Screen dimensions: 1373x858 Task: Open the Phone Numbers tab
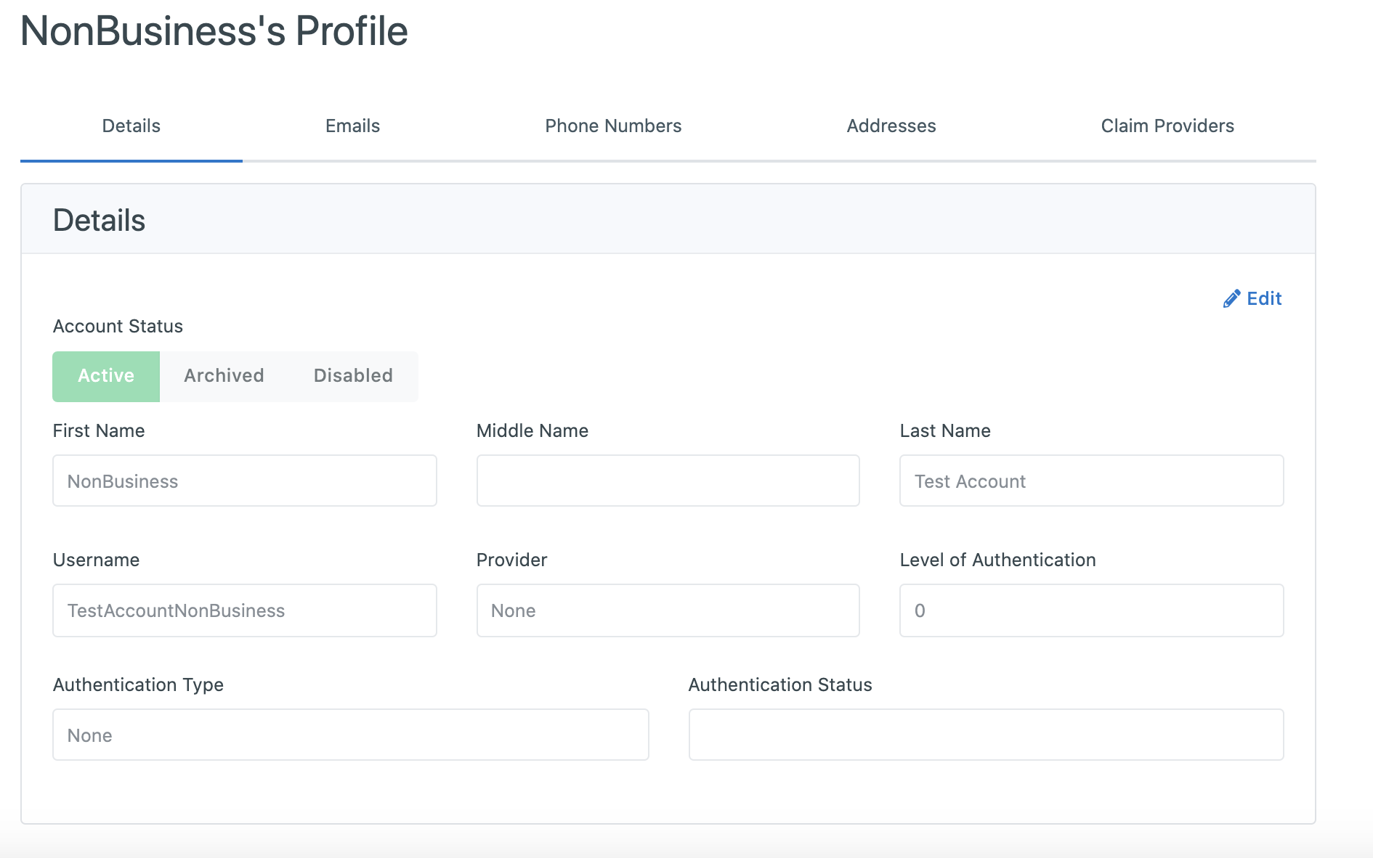613,126
